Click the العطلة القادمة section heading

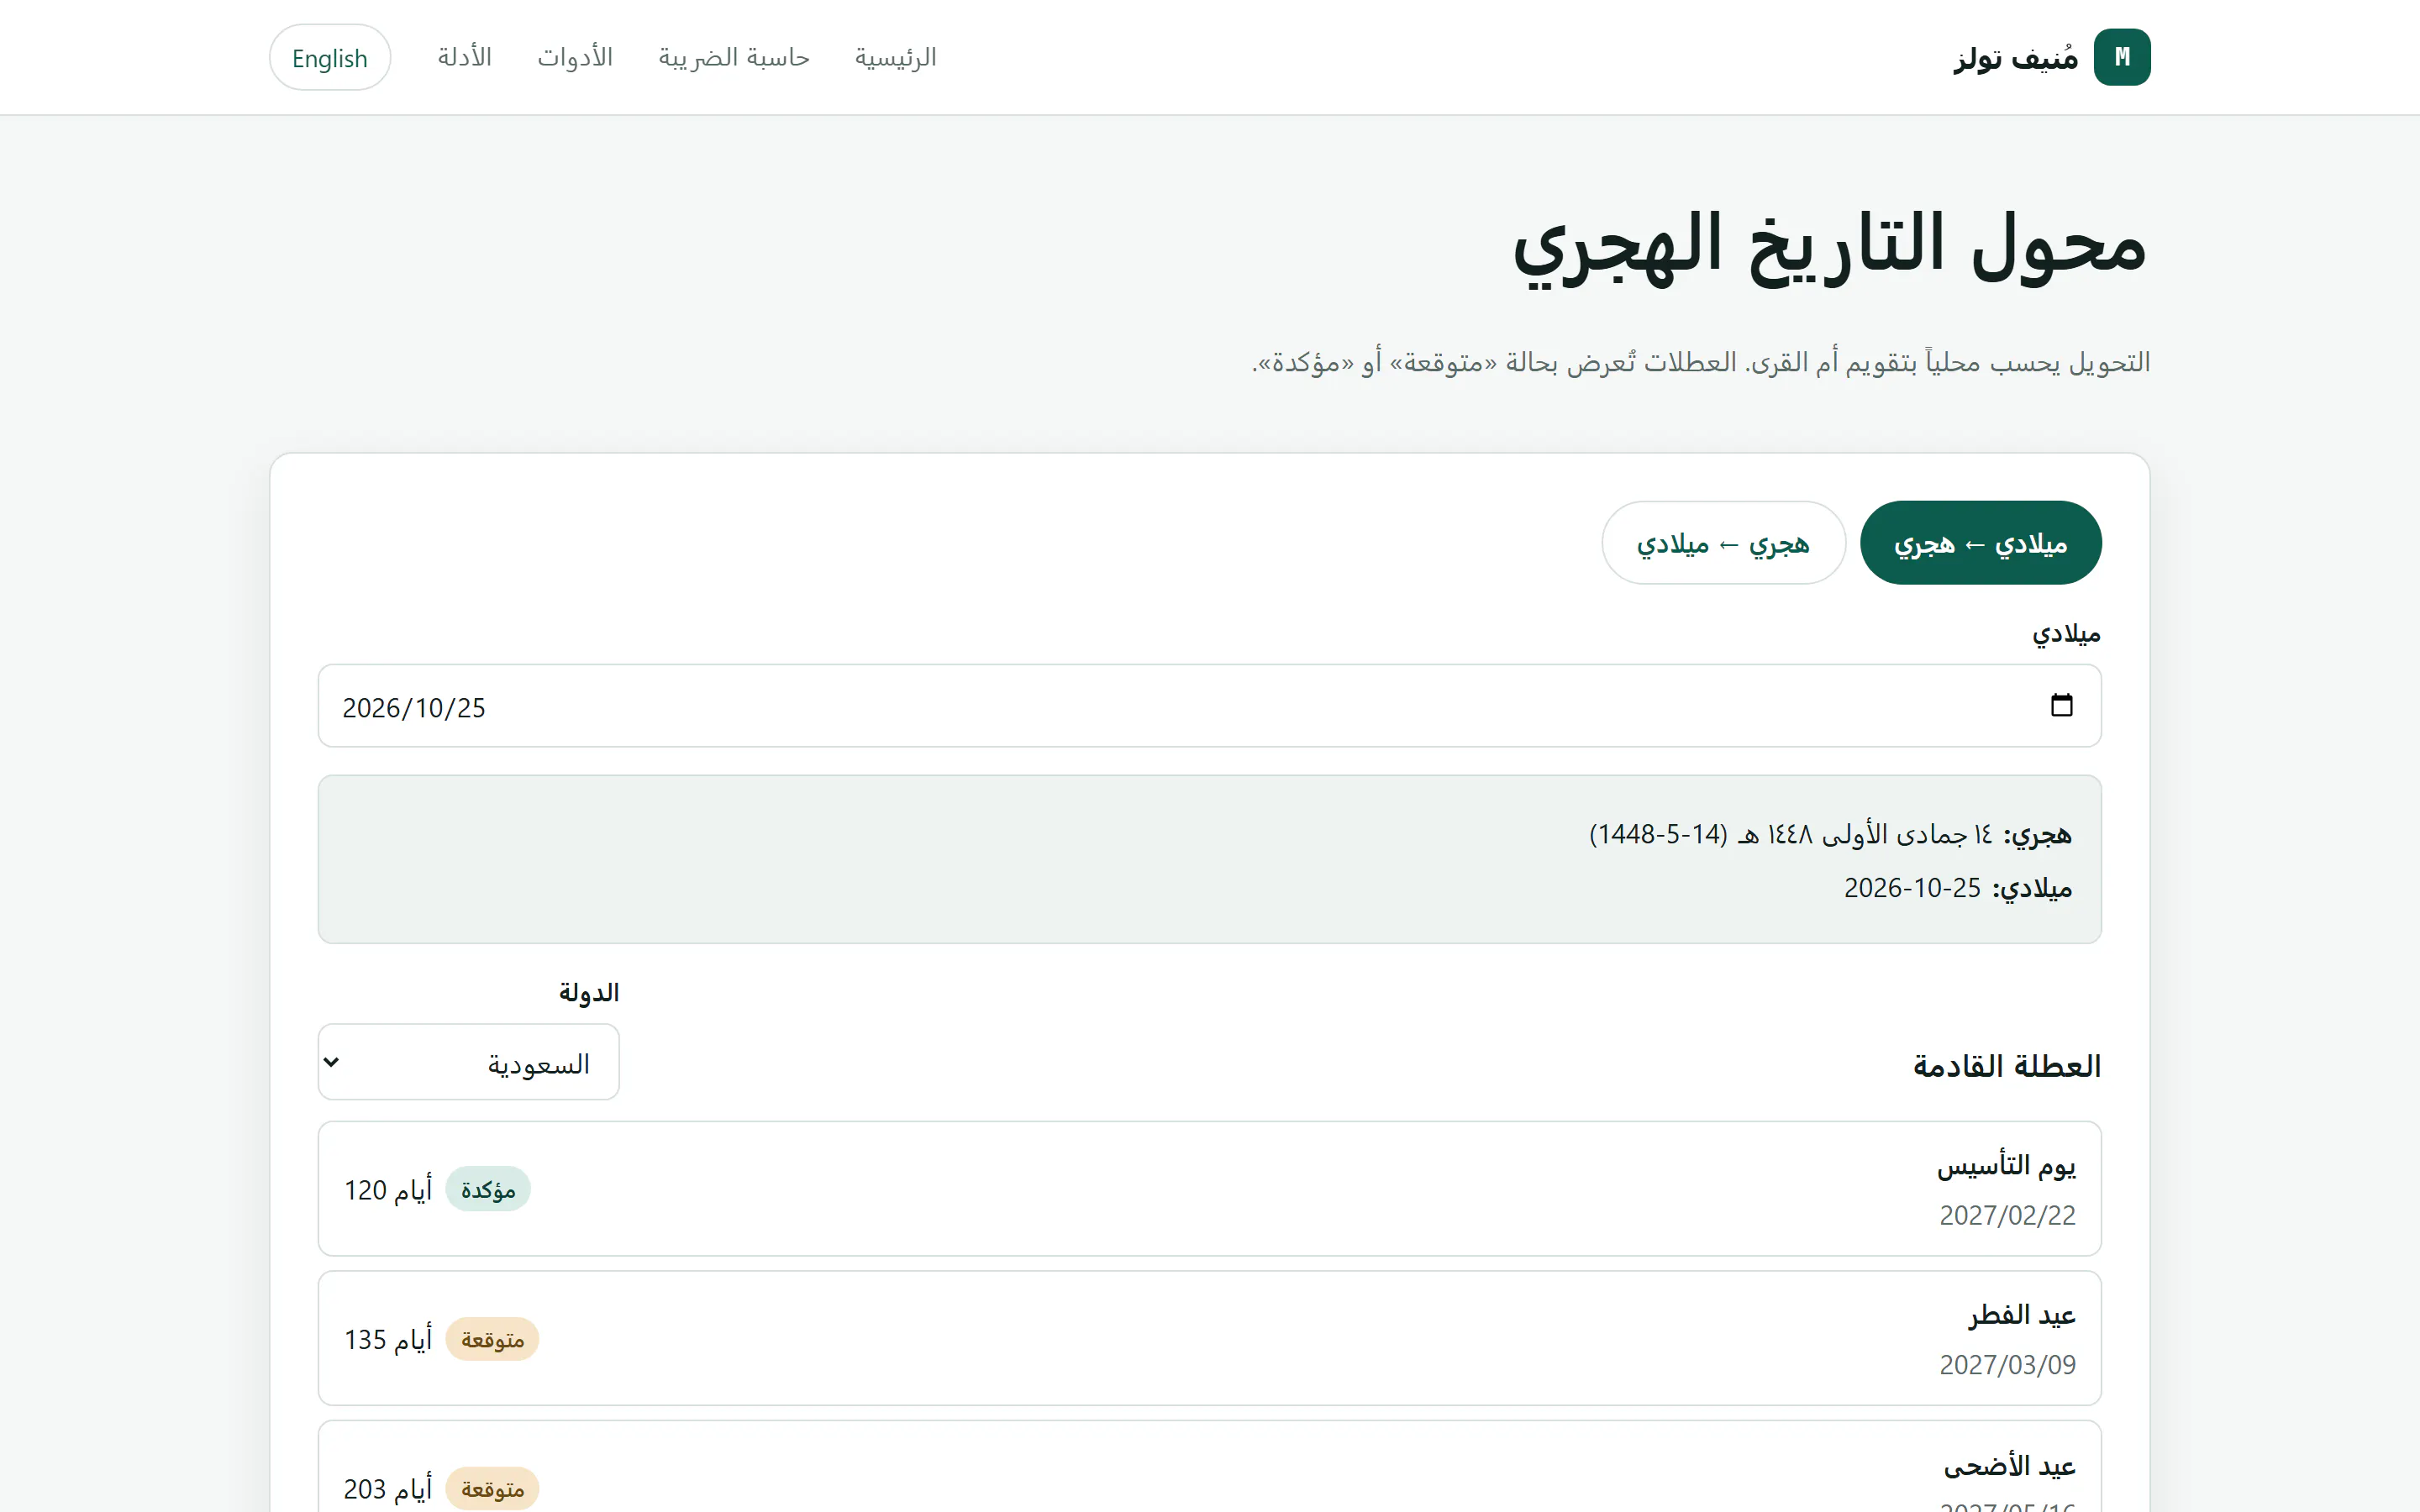(2006, 1065)
